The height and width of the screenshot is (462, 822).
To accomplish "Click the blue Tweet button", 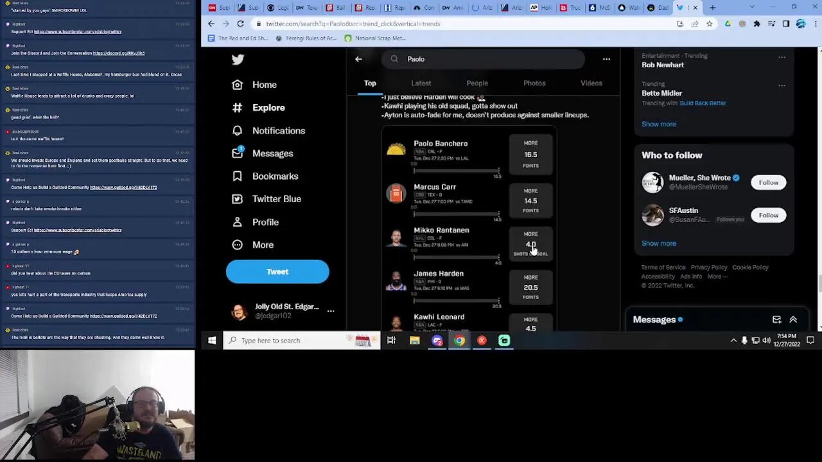I will point(277,271).
